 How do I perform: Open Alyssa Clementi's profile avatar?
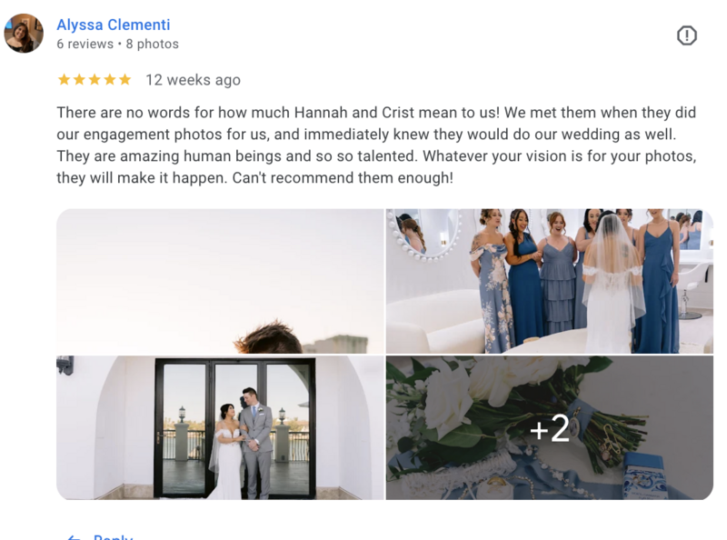[24, 33]
